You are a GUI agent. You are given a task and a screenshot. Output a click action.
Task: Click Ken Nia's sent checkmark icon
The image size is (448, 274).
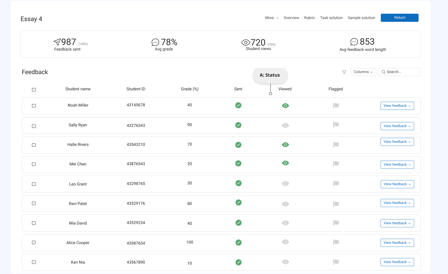[239, 262]
